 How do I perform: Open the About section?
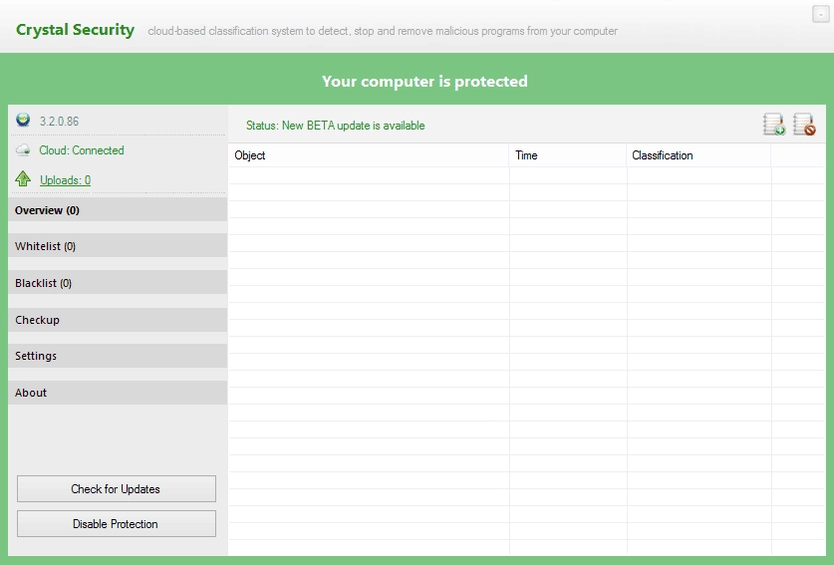118,393
